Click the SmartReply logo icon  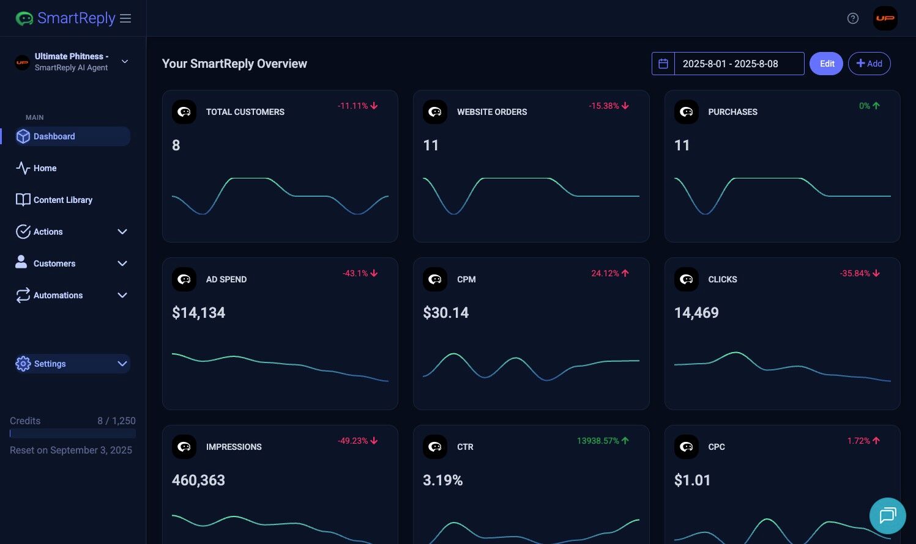[24, 18]
